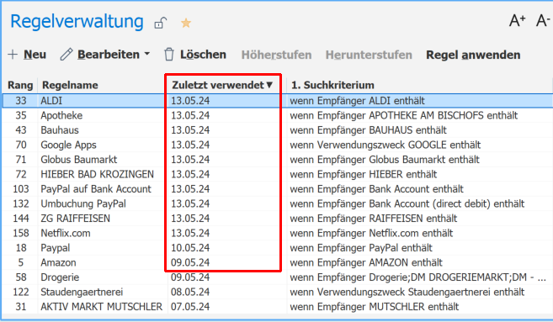Click criterion mentioning DM DROGERIEMARKT
The image size is (553, 322).
tap(417, 277)
